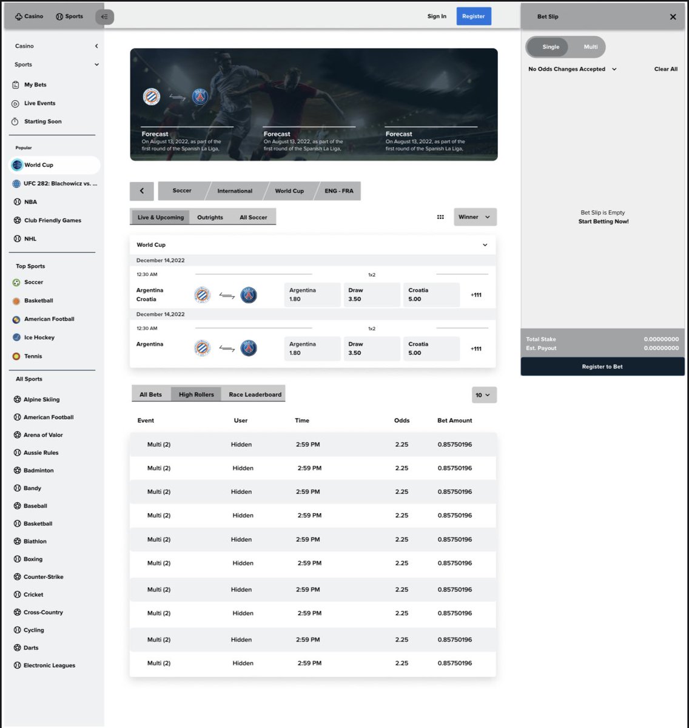Click the Ice Hockey icon
Image resolution: width=689 pixels, height=728 pixels.
point(16,337)
